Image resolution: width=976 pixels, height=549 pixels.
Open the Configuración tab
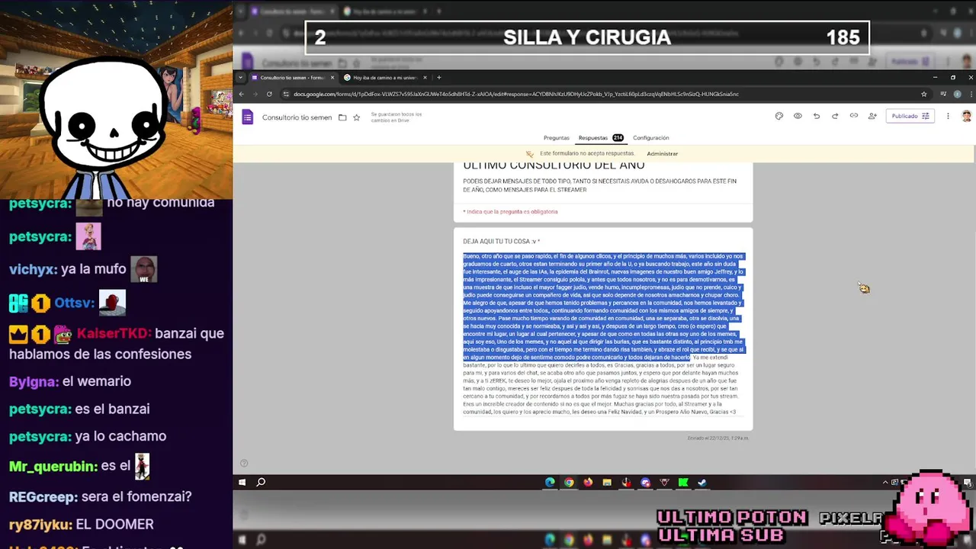tap(650, 138)
